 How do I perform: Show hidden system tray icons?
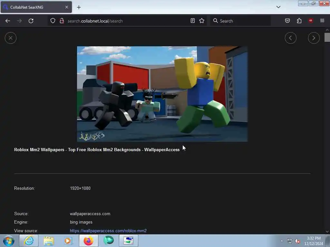[x=282, y=241]
